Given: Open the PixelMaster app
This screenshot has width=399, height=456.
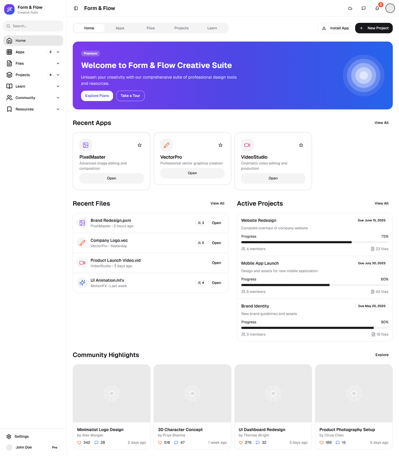Looking at the screenshot, I should [111, 178].
